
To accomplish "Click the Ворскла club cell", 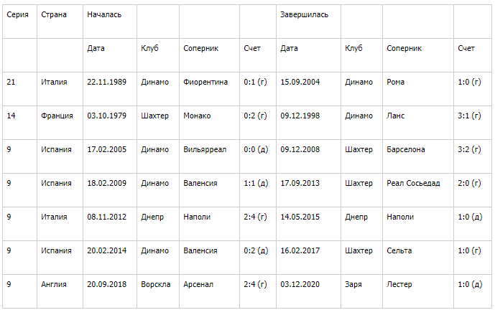I will tap(156, 284).
